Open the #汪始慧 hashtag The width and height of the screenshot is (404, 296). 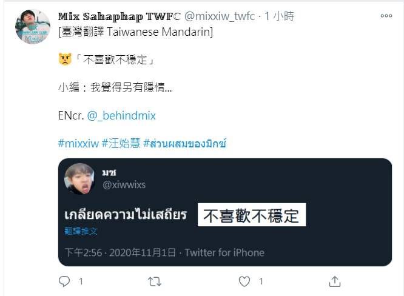pos(121,143)
